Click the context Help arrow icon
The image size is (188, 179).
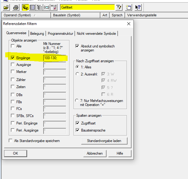click(x=138, y=7)
